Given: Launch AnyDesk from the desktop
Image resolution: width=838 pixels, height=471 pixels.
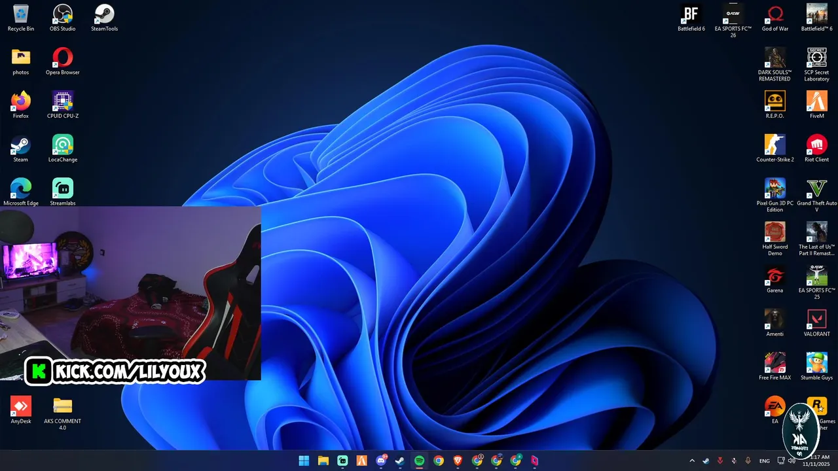Looking at the screenshot, I should [x=21, y=410].
